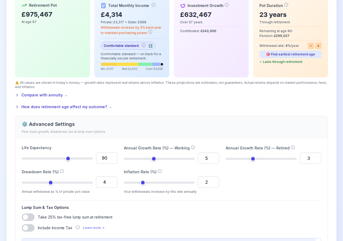Screen dimensions: 343x241
Task: Open the Drawdown Rate info tooltip
Action: 62,171
